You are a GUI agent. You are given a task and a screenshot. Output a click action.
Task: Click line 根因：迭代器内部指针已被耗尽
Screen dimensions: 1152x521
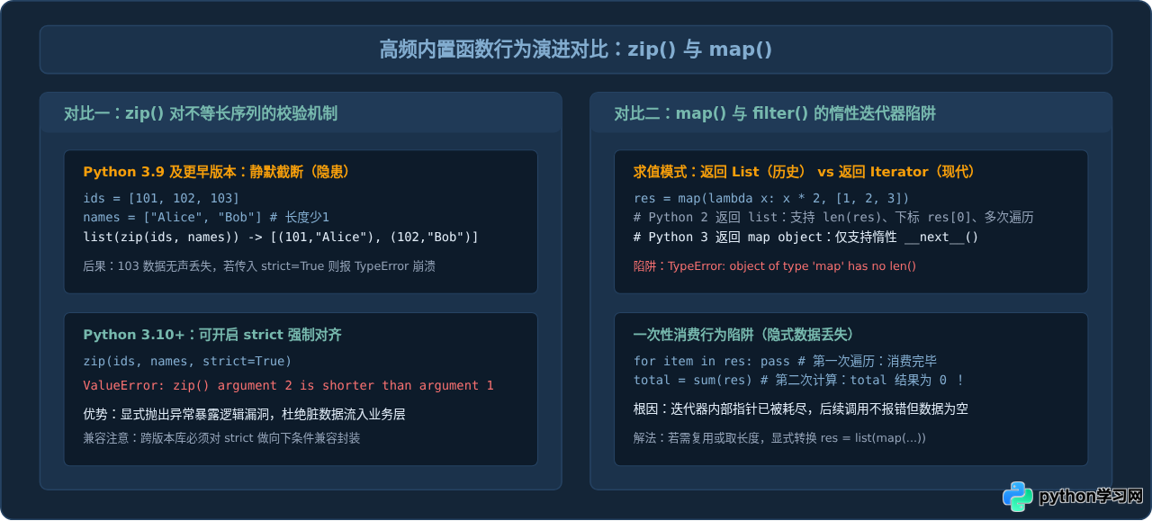tap(801, 409)
